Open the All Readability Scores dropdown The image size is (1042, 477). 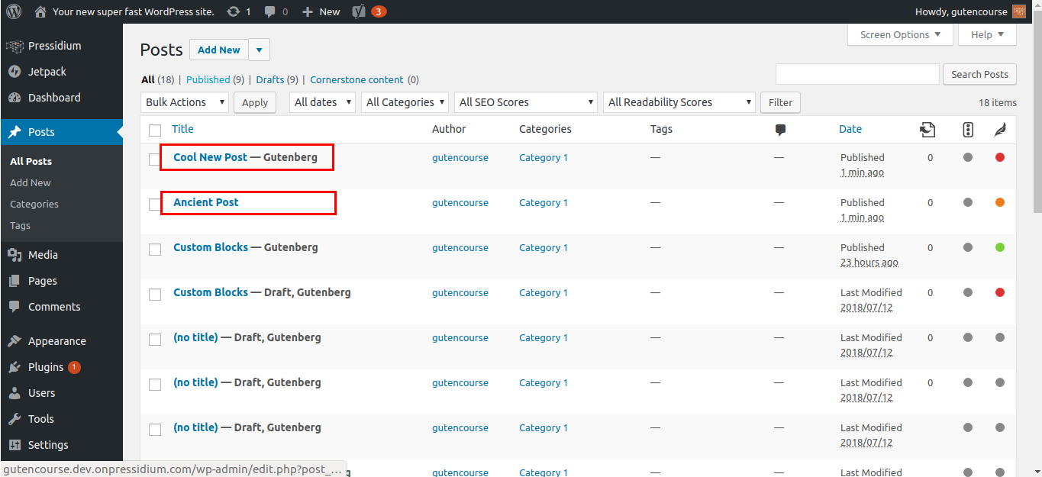[679, 102]
